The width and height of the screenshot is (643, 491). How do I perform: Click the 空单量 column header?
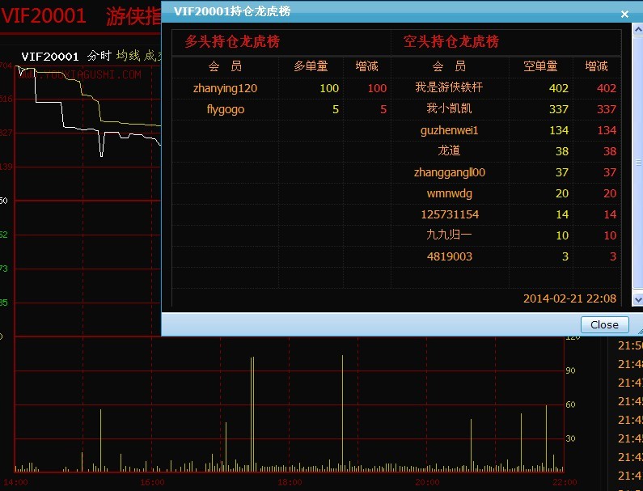click(x=540, y=66)
